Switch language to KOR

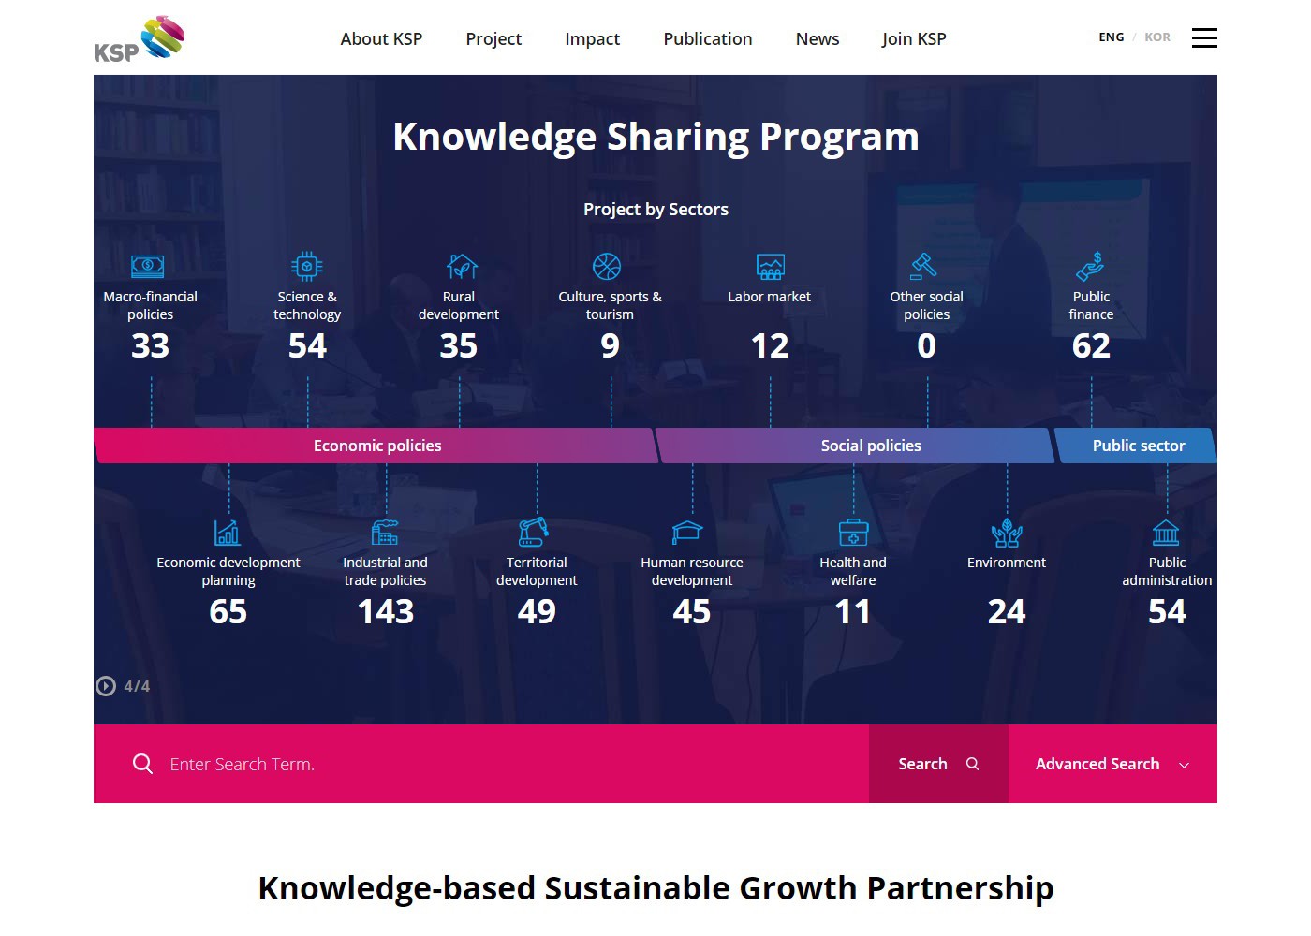click(1157, 37)
